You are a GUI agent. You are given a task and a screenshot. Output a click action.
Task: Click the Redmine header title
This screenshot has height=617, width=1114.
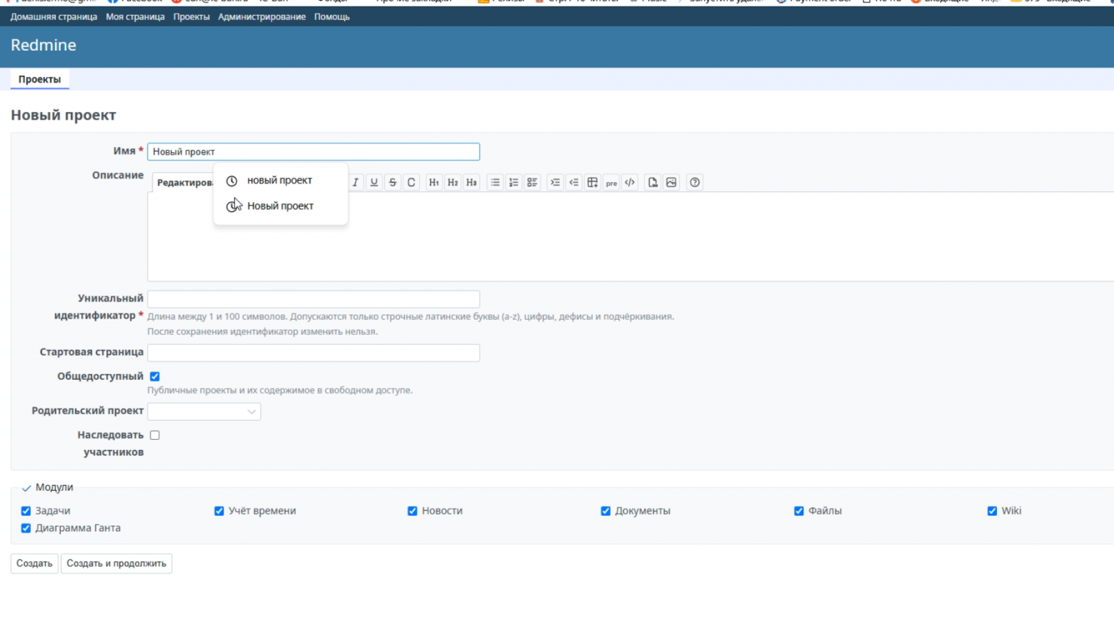click(x=44, y=45)
